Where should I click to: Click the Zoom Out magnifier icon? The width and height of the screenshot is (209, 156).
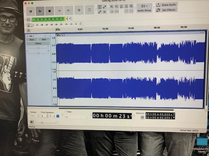coord(117,6)
